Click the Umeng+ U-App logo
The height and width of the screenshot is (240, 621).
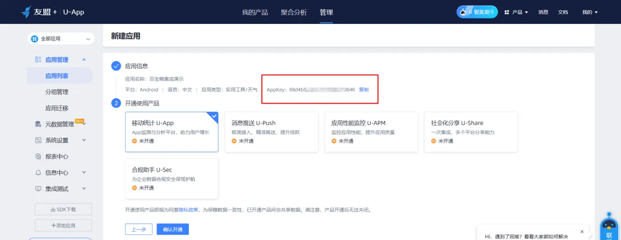(x=53, y=12)
